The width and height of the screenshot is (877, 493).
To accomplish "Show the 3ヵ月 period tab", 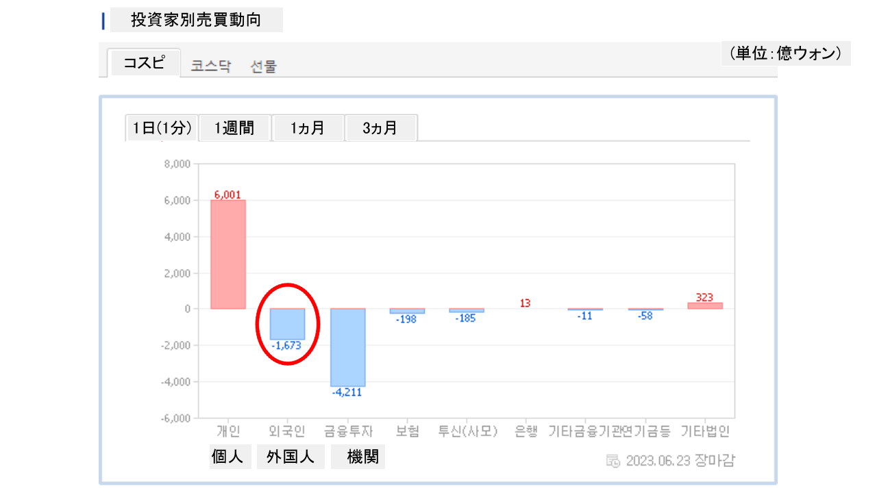I will [381, 128].
